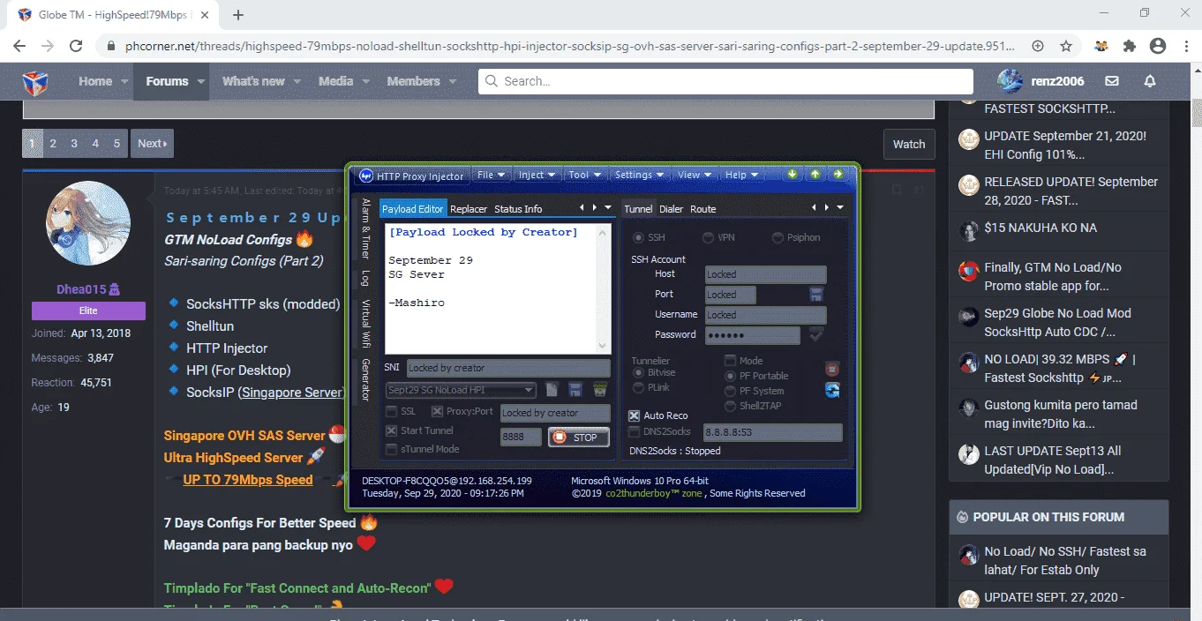
Task: Open the Sept29 SG NoLoad HPI config dropdown
Action: (461, 390)
